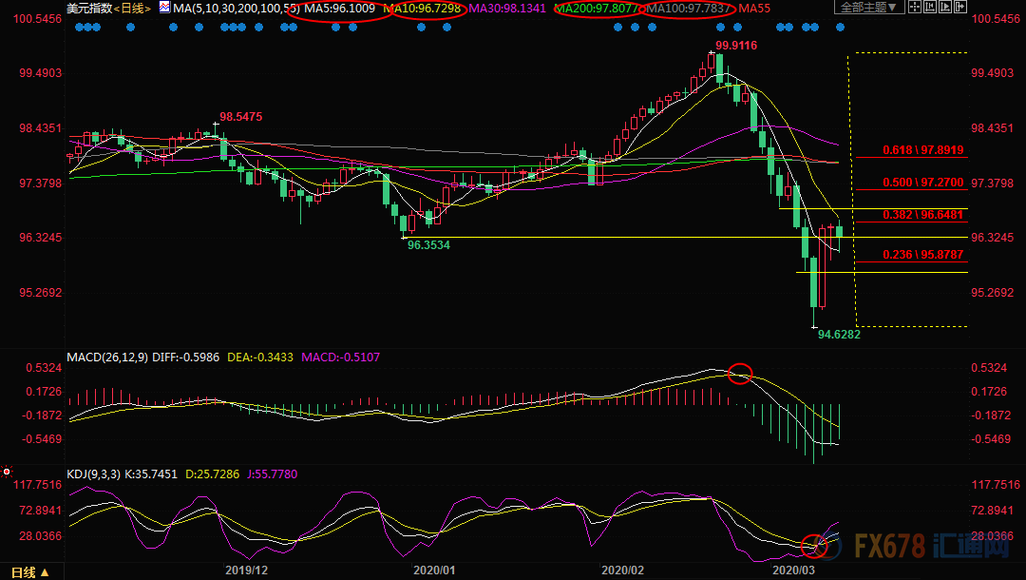Click the red sun marker icon left of KDJ
The image size is (1026, 580).
point(7,471)
